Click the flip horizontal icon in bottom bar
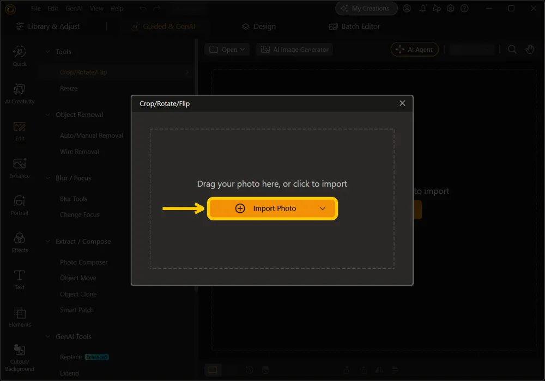This screenshot has width=545, height=381. [379, 370]
